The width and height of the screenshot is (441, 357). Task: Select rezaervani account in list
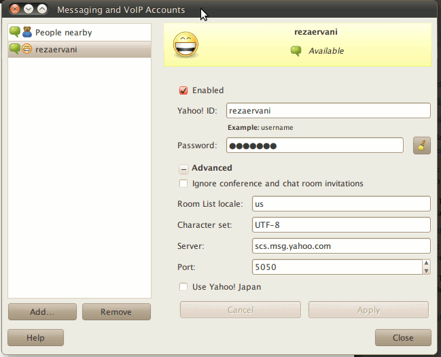coord(80,50)
